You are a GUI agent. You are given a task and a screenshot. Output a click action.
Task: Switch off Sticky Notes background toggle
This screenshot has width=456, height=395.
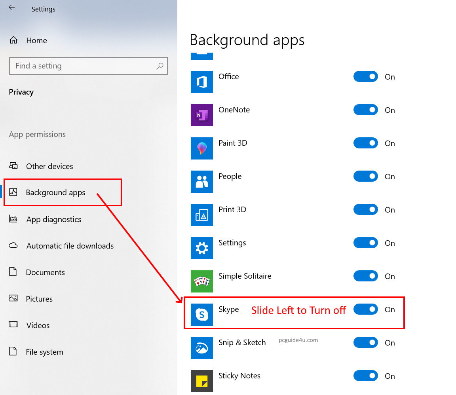(366, 376)
